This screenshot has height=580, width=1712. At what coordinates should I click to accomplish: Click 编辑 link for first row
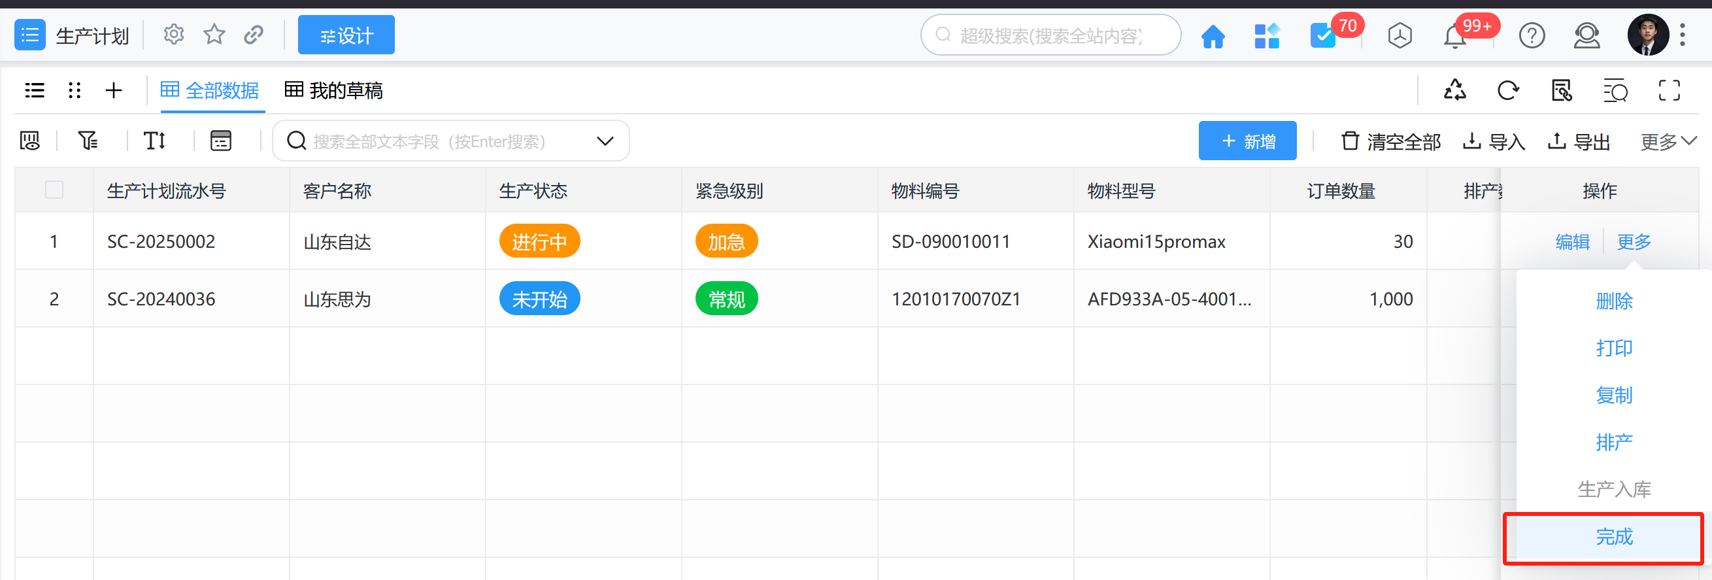(1571, 241)
